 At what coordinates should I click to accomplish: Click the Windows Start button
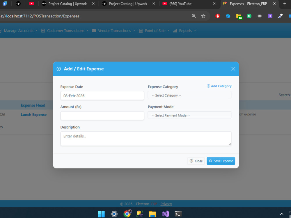tap(101, 214)
